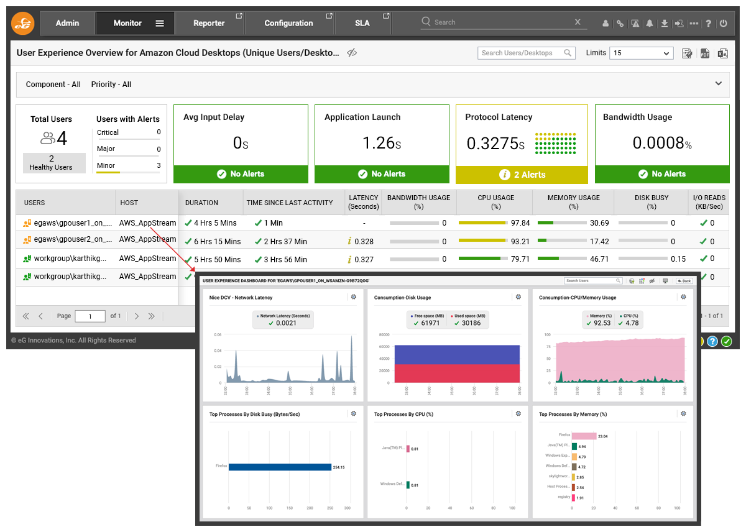Open the Reporter tab
746x532 pixels.
(210, 24)
